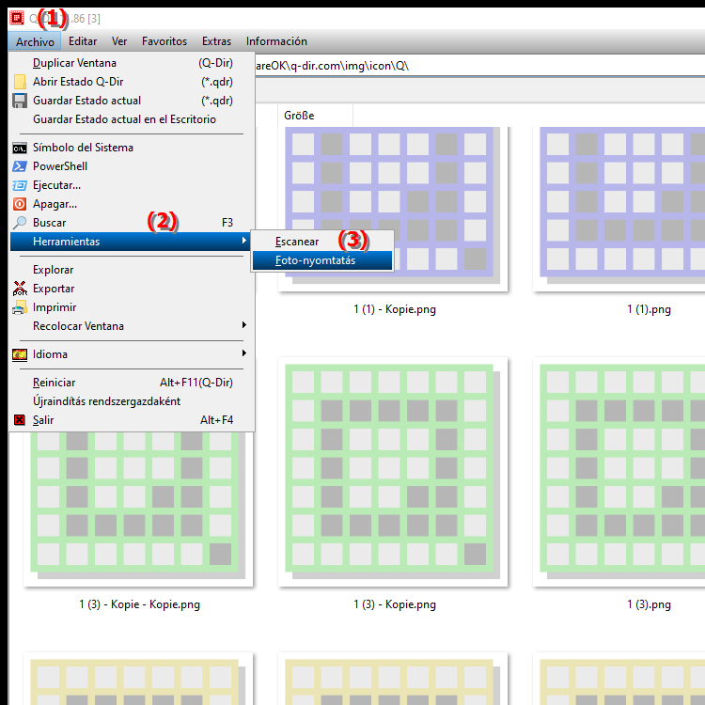Select thumbnail of 1 (1).png
This screenshot has width=705, height=705.
[x=619, y=209]
